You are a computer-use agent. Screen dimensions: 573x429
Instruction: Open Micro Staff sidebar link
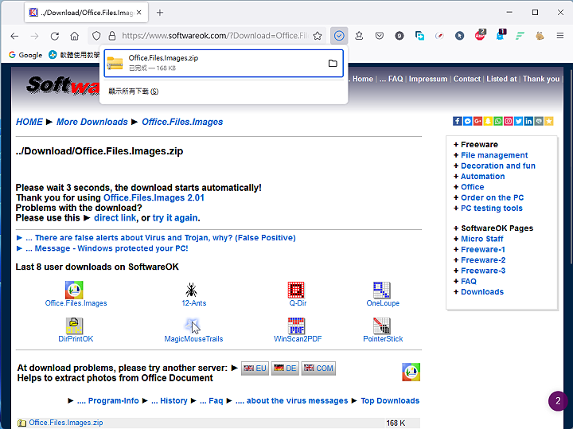482,239
